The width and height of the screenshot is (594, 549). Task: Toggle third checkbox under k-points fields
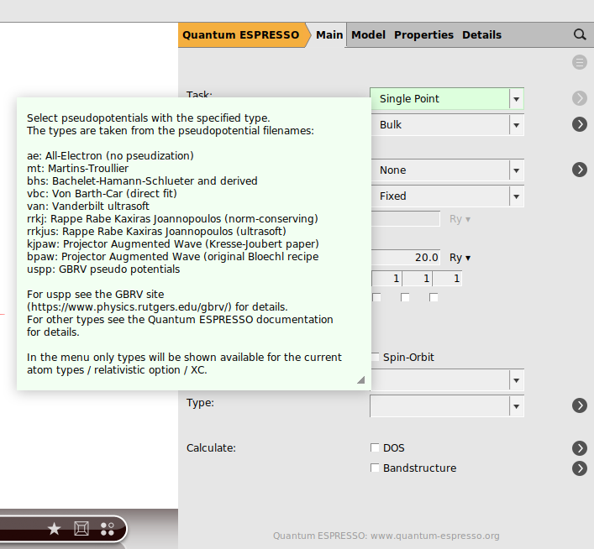point(434,298)
